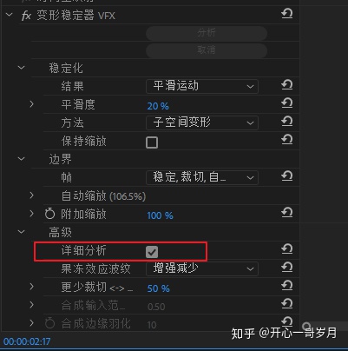Click the 分析 button
This screenshot has height=351, width=348.
click(207, 33)
